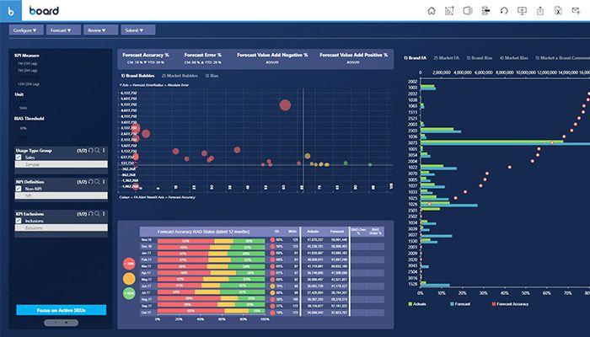Open the Review dropdown menu
Viewport: 590px width, 337px height.
coord(100,30)
